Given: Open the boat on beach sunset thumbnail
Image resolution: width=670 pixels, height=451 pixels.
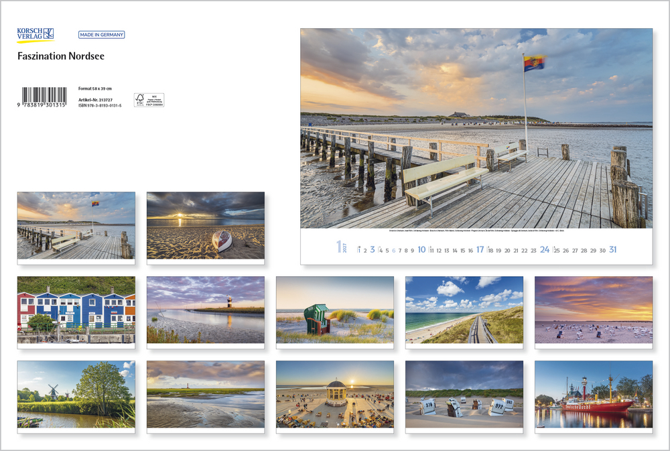Looking at the screenshot, I should point(205,225).
